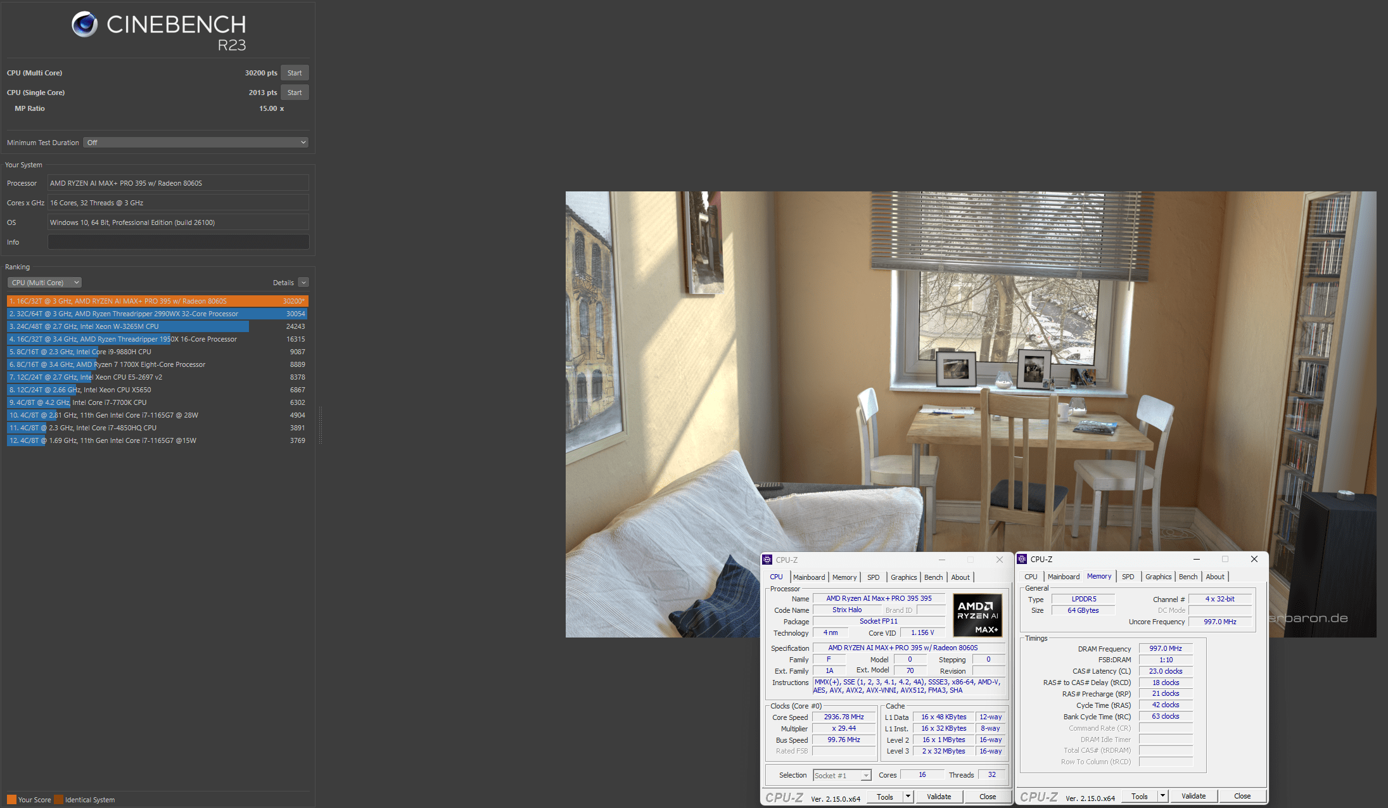Open Graphics tab in left CPU-Z window
Screen dimensions: 1388x808
click(903, 577)
